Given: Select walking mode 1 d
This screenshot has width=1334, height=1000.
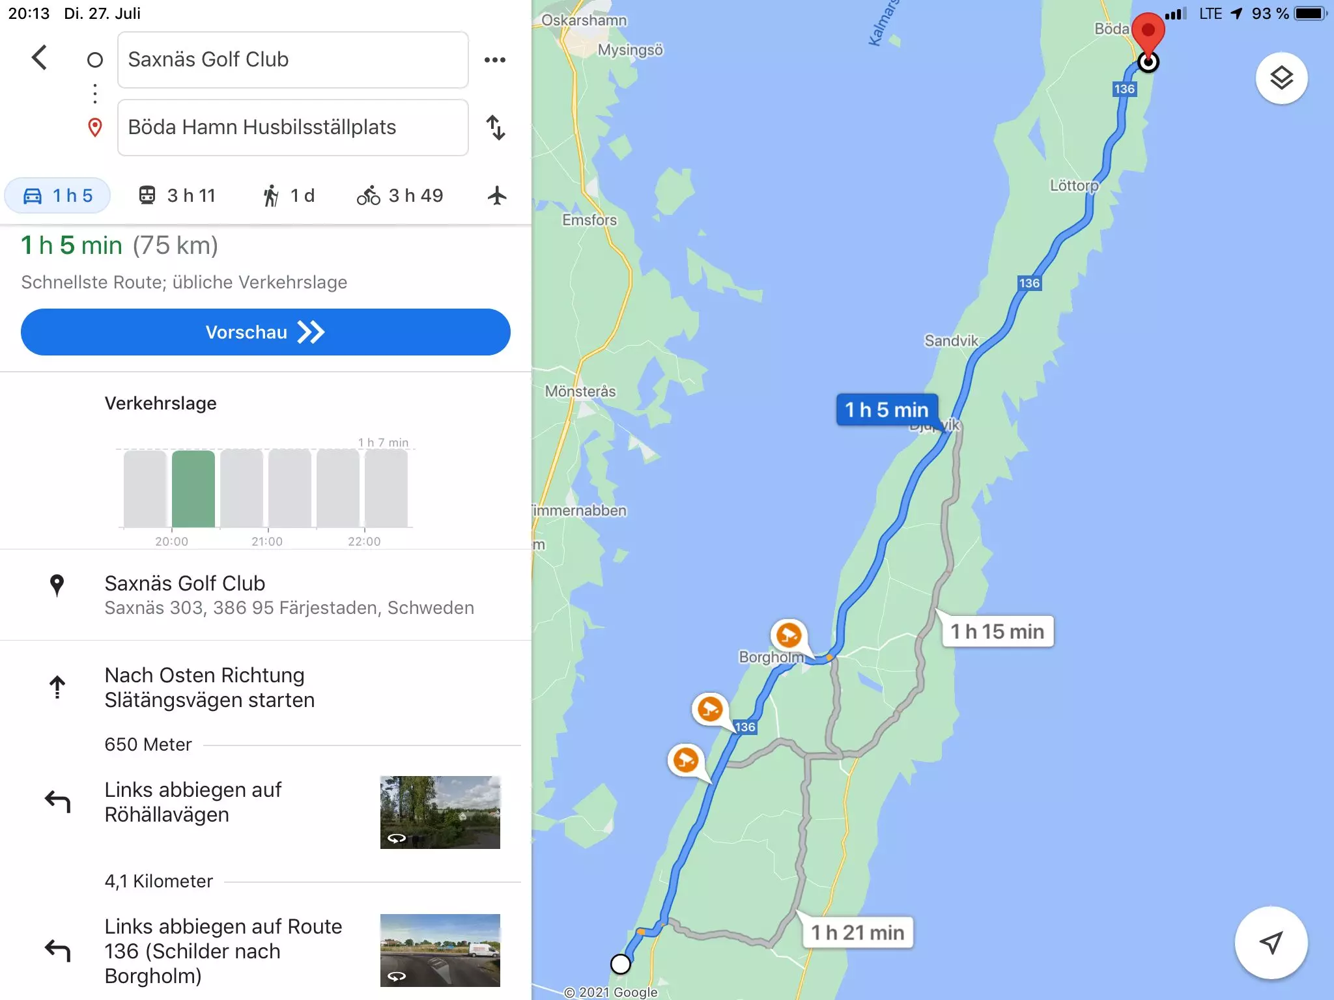Looking at the screenshot, I should [x=289, y=195].
